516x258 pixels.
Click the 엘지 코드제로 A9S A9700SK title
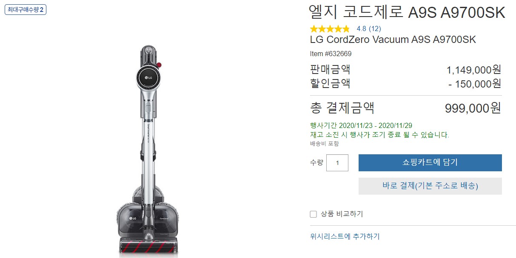click(408, 13)
